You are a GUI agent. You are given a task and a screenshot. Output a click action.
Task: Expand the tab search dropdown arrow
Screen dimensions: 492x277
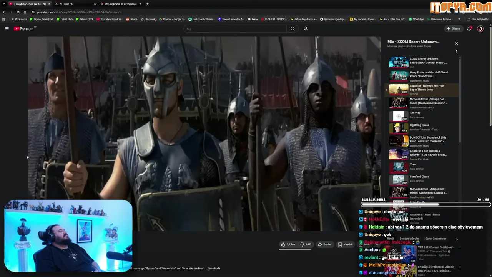tap(4, 4)
